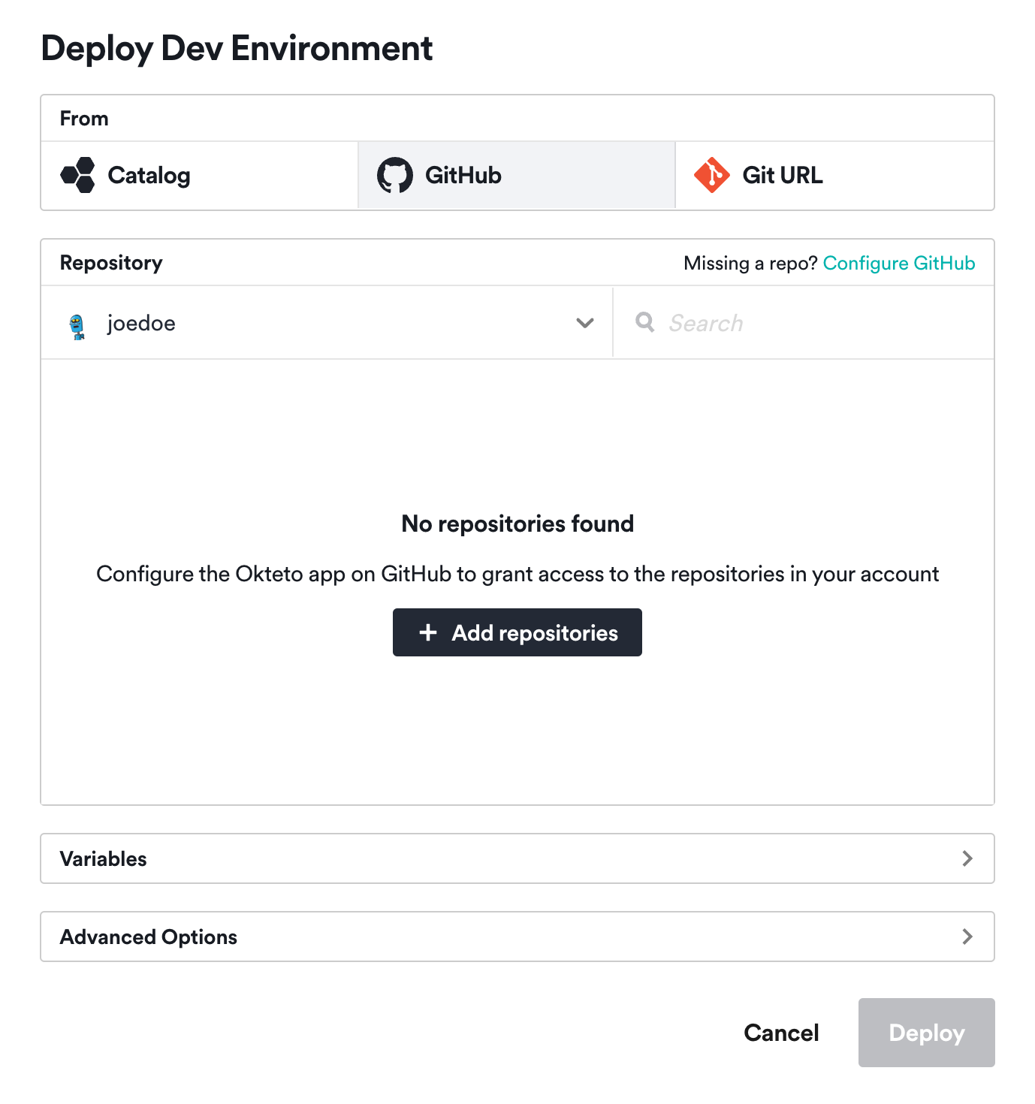Click the GitHub octocat icon
Image resolution: width=1035 pixels, height=1104 pixels.
point(396,174)
